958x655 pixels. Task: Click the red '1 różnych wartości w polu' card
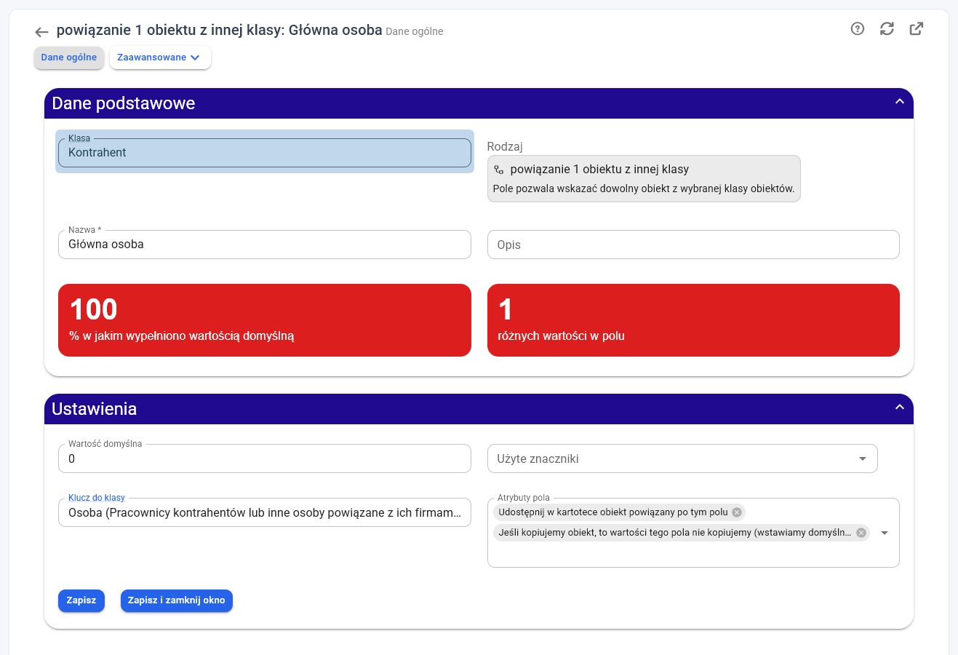(x=693, y=320)
